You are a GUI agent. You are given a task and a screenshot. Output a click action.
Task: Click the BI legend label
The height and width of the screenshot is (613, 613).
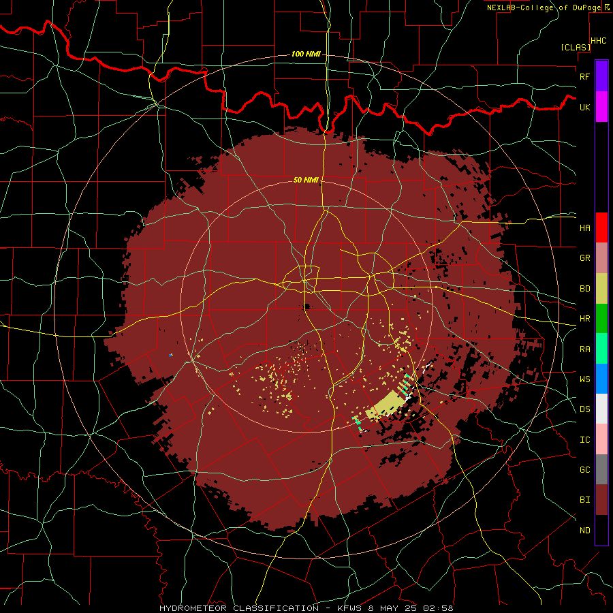[x=584, y=500]
